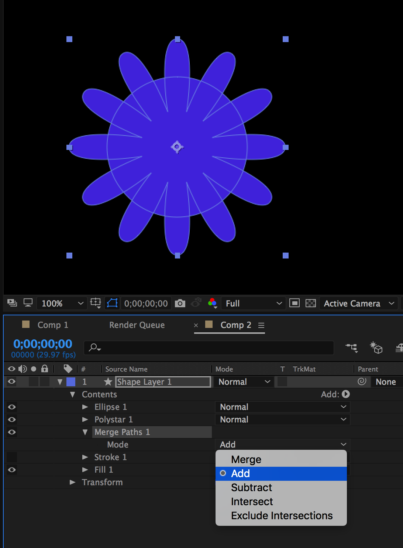The width and height of the screenshot is (403, 548).
Task: Enable Stroke 1 visibility box
Action: tap(12, 457)
